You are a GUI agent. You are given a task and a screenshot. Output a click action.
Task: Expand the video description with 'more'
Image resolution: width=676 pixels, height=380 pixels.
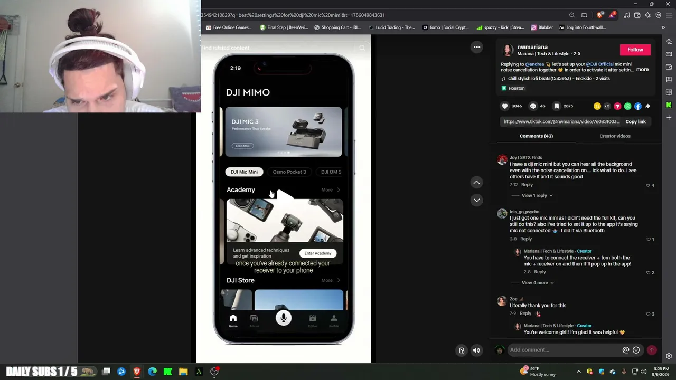click(x=642, y=70)
